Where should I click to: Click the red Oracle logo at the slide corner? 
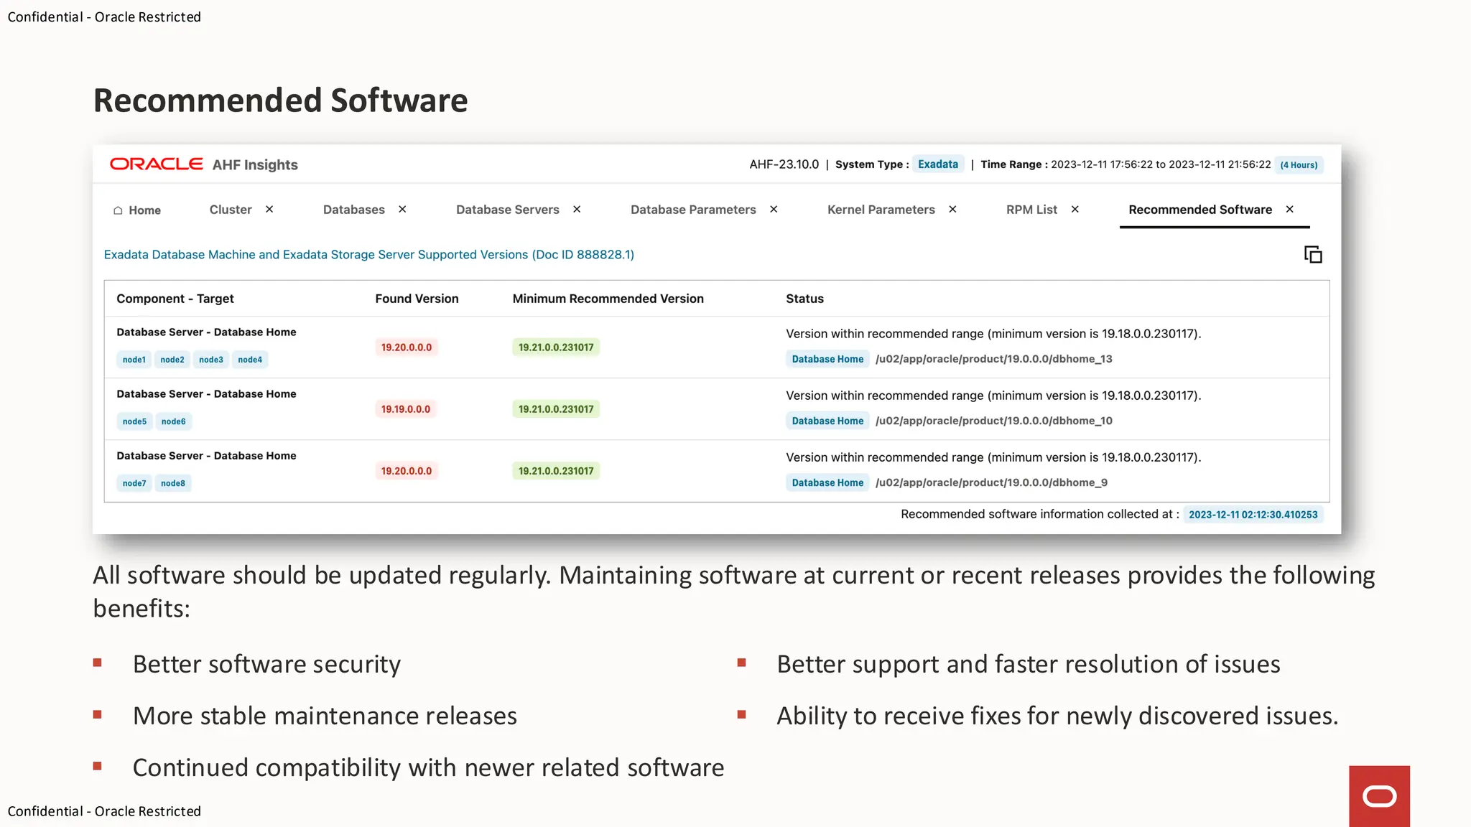pos(1379,796)
